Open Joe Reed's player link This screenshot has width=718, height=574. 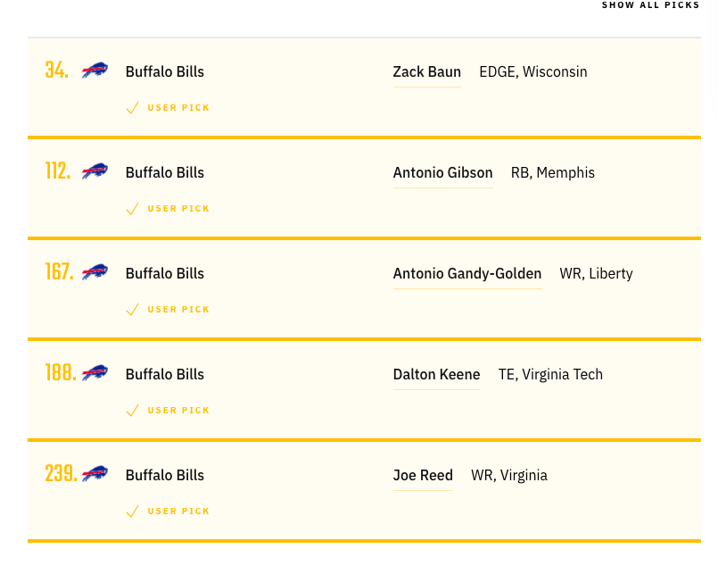click(x=423, y=476)
